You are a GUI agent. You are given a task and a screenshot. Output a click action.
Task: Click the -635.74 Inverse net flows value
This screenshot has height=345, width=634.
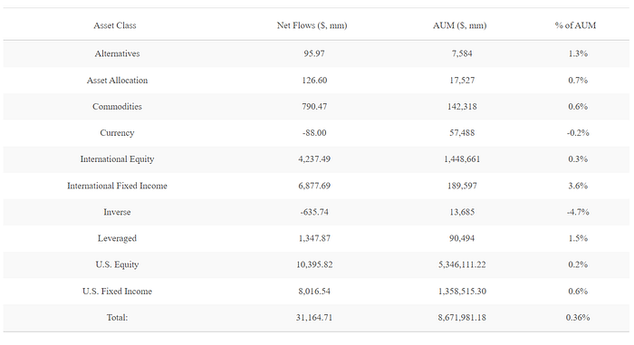pyautogui.click(x=314, y=212)
